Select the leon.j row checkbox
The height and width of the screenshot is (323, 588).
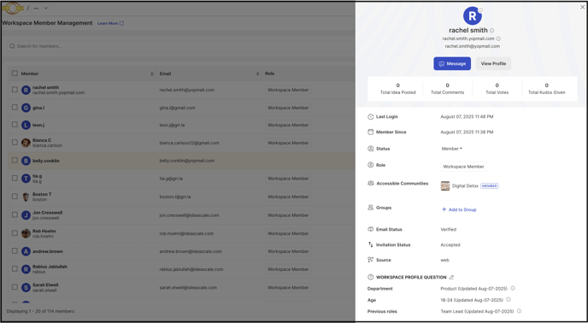pos(15,125)
